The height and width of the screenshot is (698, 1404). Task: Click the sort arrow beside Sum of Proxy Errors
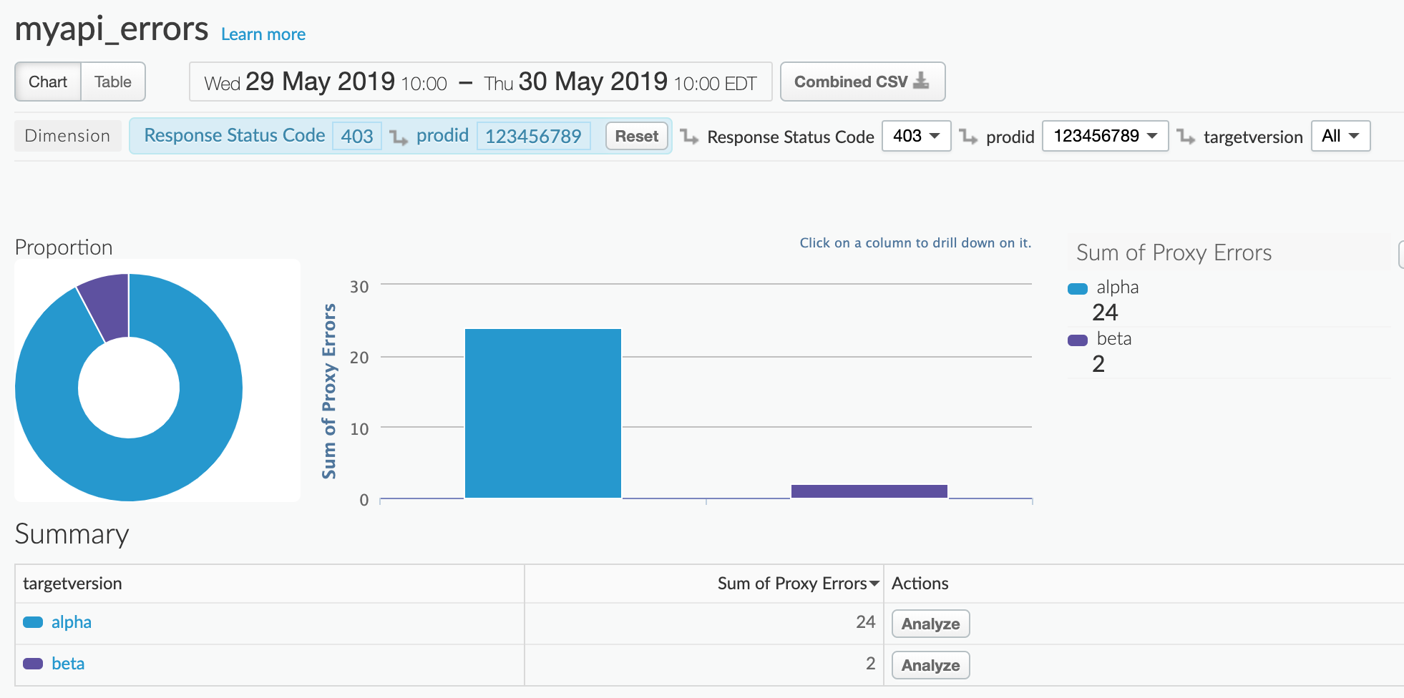coord(874,584)
